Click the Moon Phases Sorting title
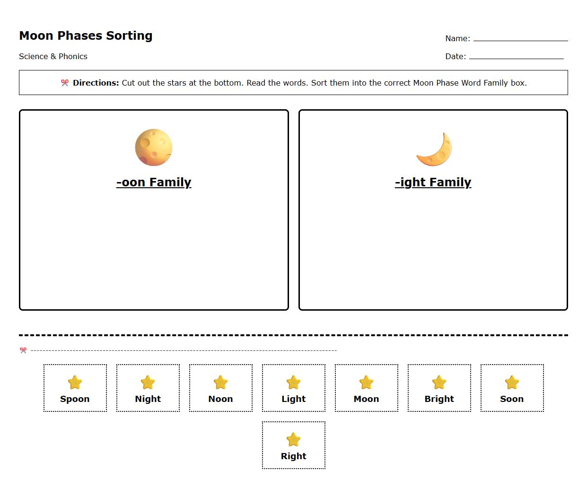The height and width of the screenshot is (488, 587). click(86, 35)
